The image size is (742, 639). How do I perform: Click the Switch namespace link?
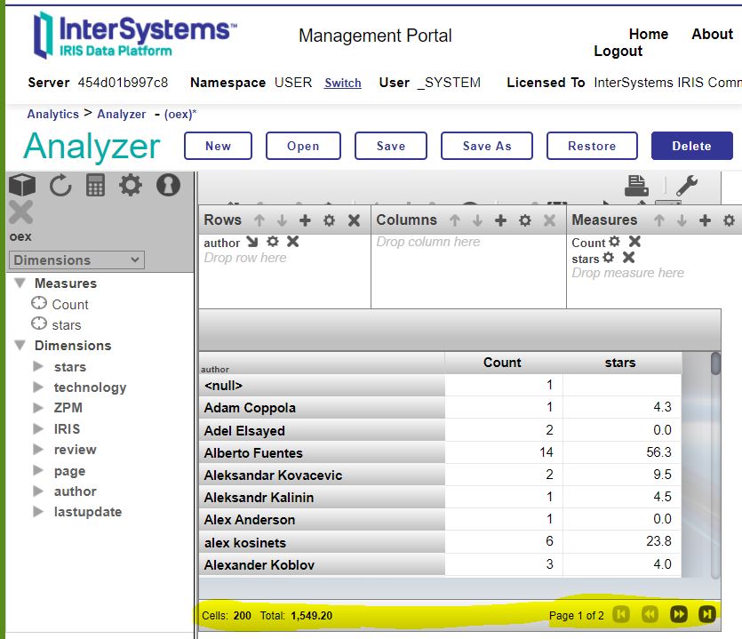pyautogui.click(x=342, y=84)
